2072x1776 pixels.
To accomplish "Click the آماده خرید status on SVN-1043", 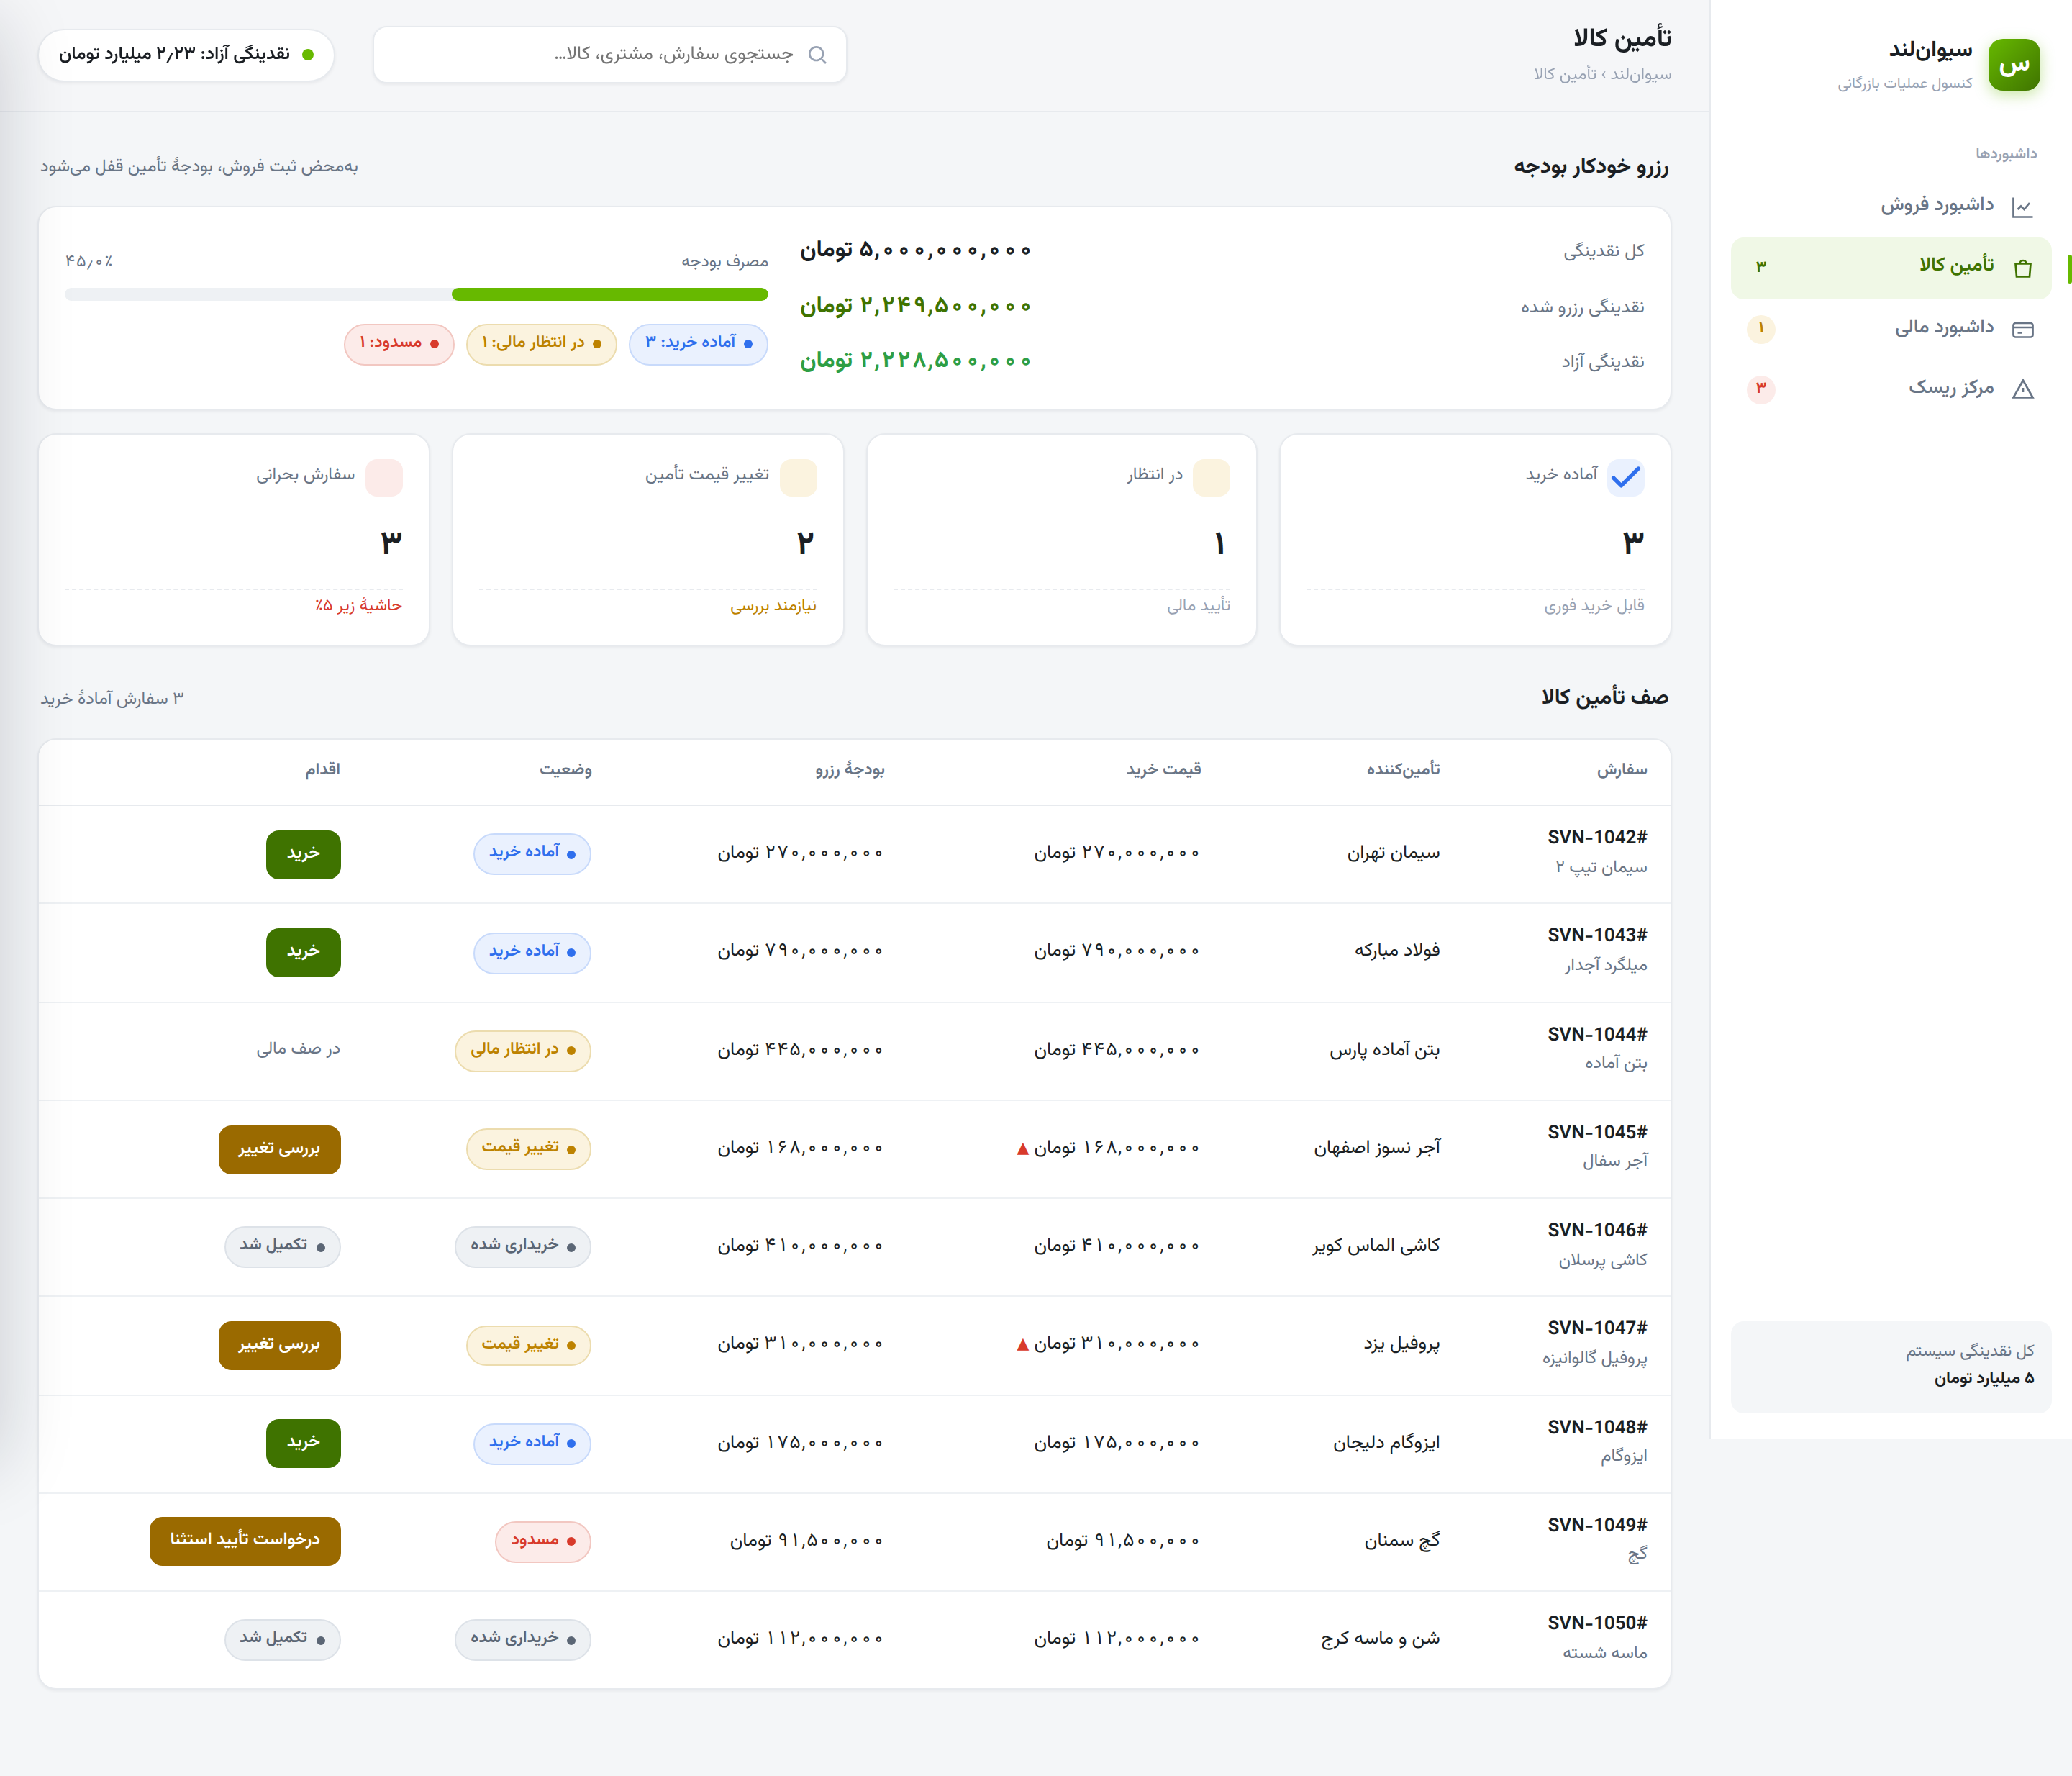I will click(x=532, y=952).
